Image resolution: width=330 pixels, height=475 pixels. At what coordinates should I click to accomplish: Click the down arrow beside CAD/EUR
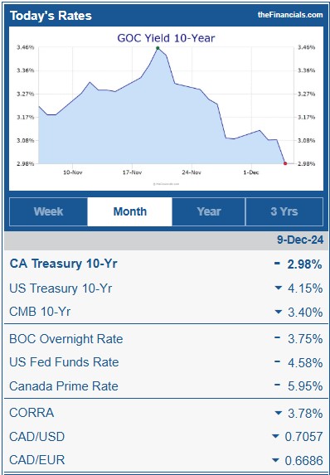275,460
